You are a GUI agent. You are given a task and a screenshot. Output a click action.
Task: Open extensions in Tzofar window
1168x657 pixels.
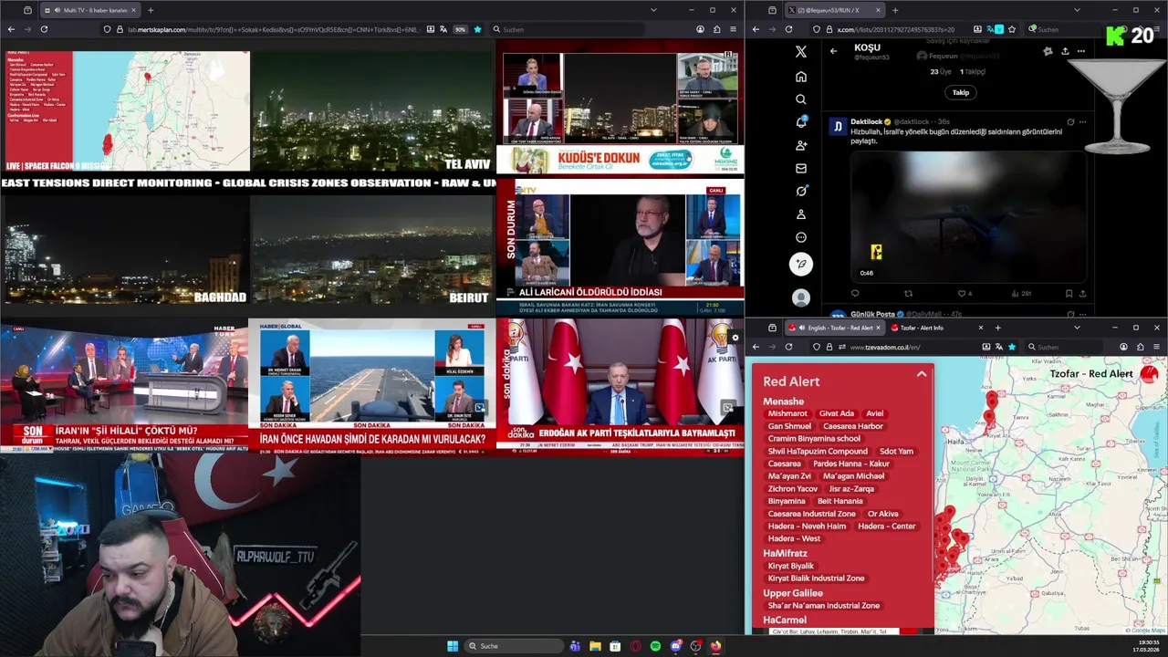tap(1140, 347)
